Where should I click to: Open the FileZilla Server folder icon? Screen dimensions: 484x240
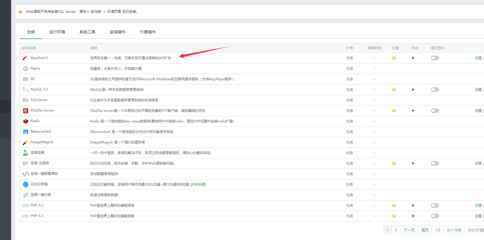[x=394, y=111]
